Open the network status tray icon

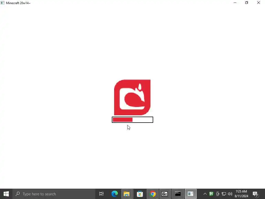coord(224,194)
